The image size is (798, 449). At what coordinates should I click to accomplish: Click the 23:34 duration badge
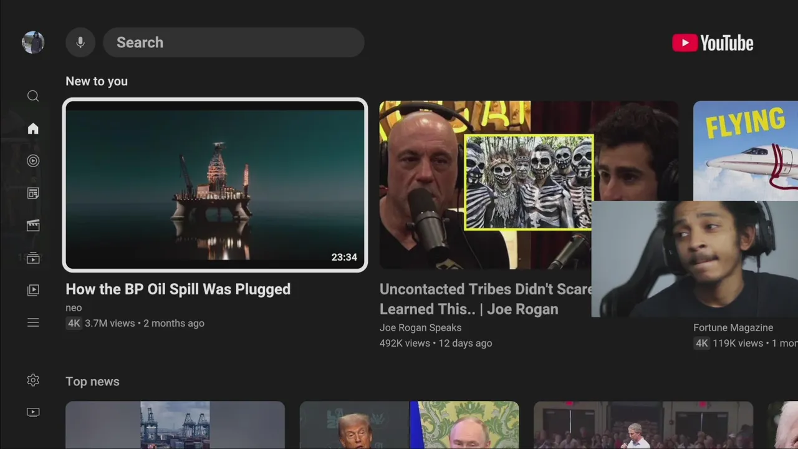pyautogui.click(x=344, y=258)
